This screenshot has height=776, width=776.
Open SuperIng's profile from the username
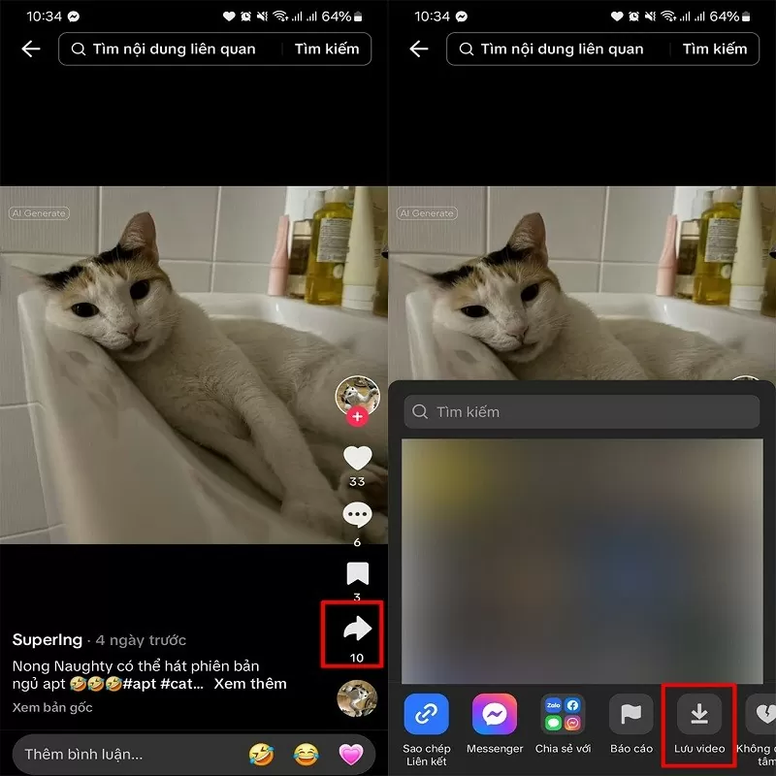pos(47,640)
